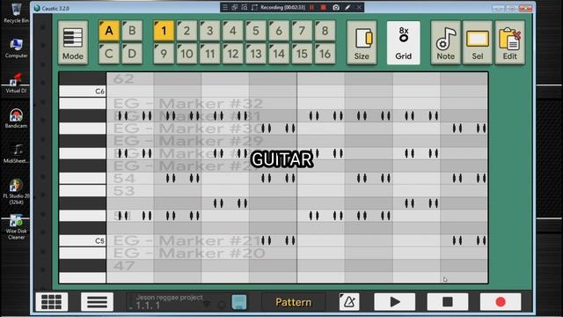Arm the red Record button

(501, 302)
